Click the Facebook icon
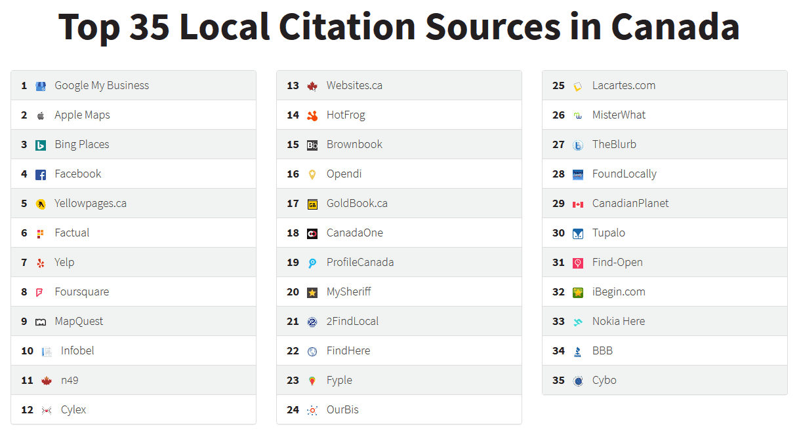Viewport: 801px width, 433px height. pos(41,174)
